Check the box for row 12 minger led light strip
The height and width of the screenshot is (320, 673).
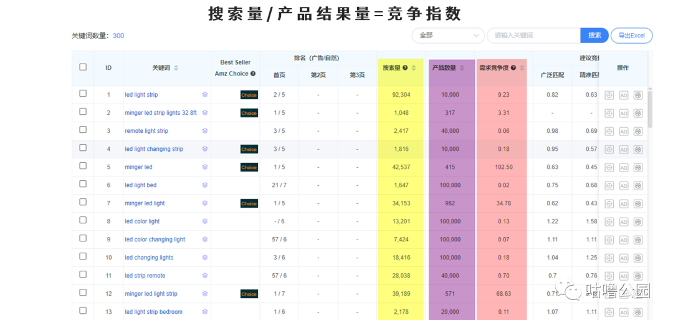coord(83,293)
